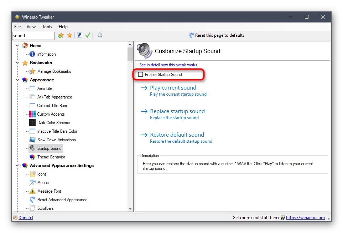The width and height of the screenshot is (343, 233).
Task: Click the Winaero W logo in status bar
Action: 283,218
